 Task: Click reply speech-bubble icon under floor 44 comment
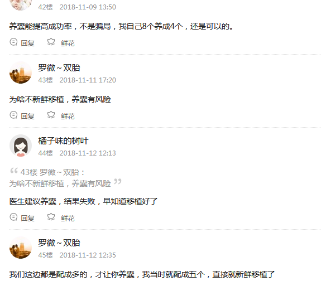13,217
